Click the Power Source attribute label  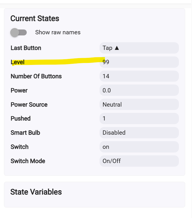point(29,105)
